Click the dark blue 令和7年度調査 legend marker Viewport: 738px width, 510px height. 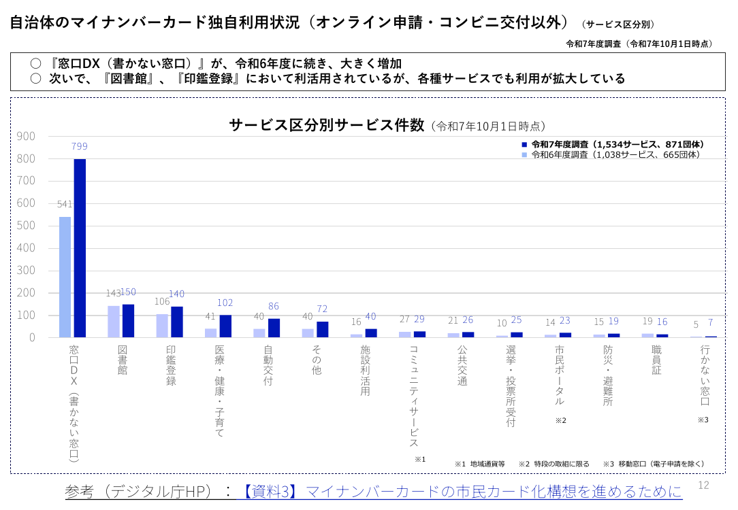(x=524, y=145)
